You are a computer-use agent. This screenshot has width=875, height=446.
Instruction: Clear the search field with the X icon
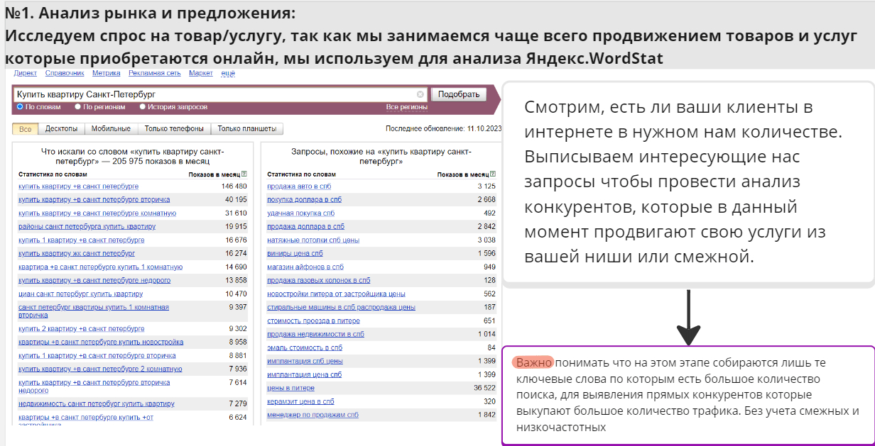(x=420, y=94)
